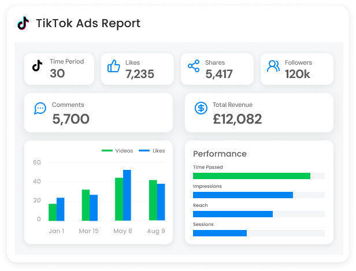
Task: Click the Followers label
Action: tap(298, 62)
